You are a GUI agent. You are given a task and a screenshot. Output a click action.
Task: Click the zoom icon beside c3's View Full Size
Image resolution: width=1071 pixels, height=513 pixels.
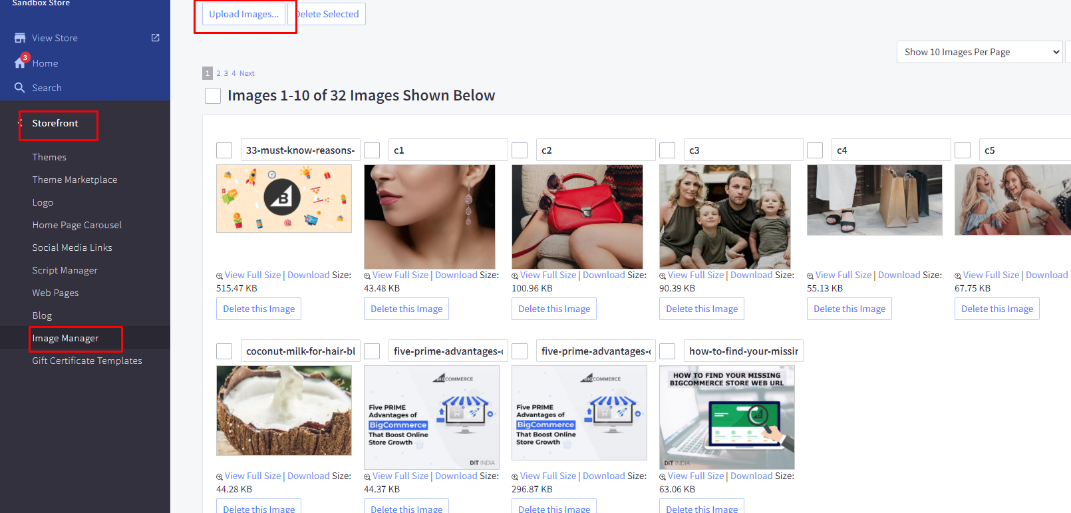(663, 275)
